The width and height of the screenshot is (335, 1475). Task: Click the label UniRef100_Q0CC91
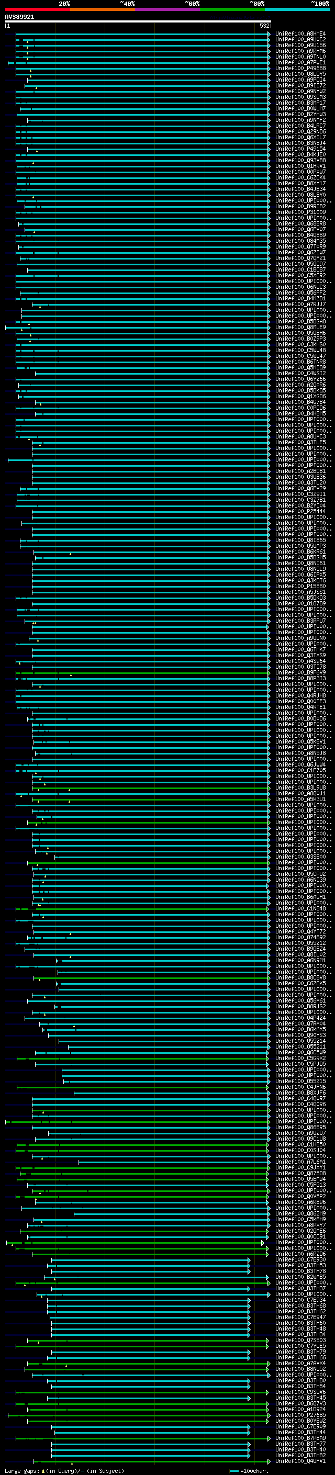point(300,1236)
